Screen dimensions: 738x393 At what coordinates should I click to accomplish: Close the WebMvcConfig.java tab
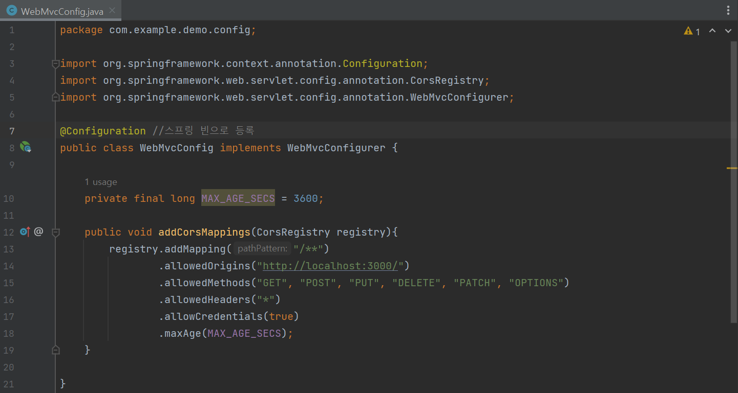tap(112, 11)
